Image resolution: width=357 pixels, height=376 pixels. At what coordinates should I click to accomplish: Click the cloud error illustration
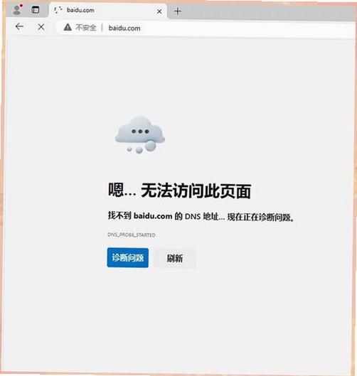point(140,135)
